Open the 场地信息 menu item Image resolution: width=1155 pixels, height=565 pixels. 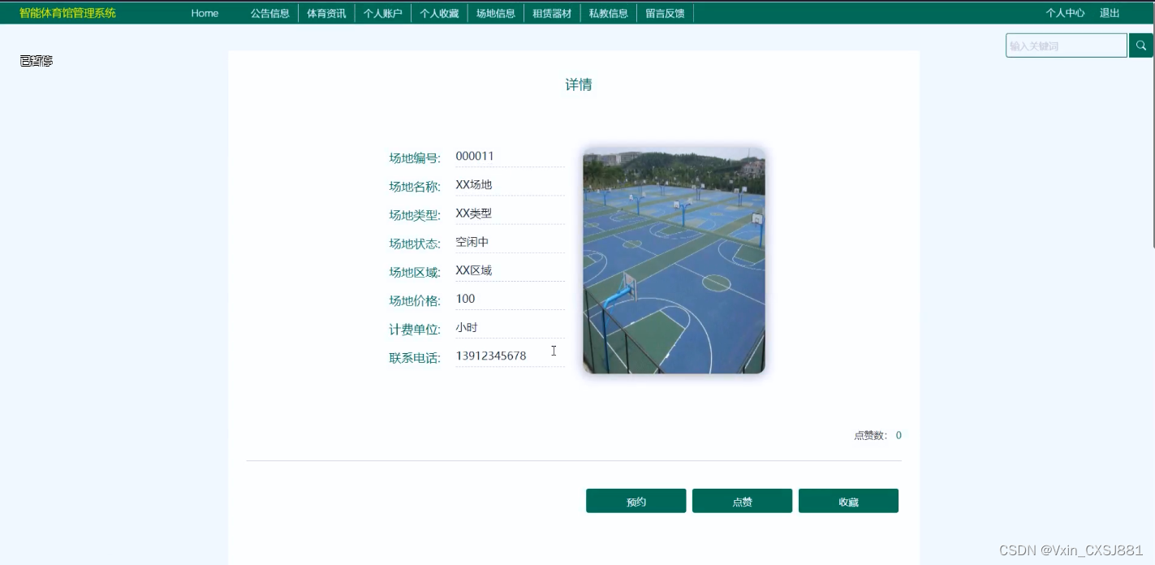pos(496,13)
